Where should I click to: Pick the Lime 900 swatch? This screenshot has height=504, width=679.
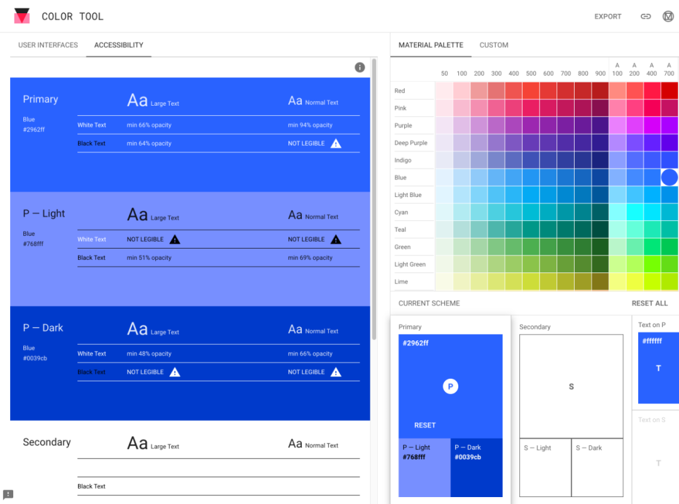click(x=600, y=281)
